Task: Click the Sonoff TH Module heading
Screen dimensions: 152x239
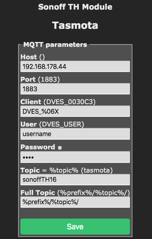Action: (75, 7)
